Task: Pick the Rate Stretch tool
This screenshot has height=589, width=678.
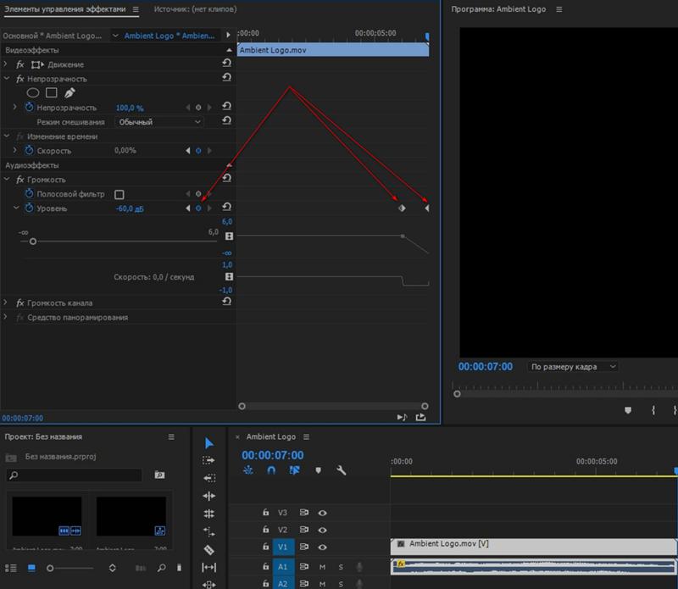Action: [208, 531]
